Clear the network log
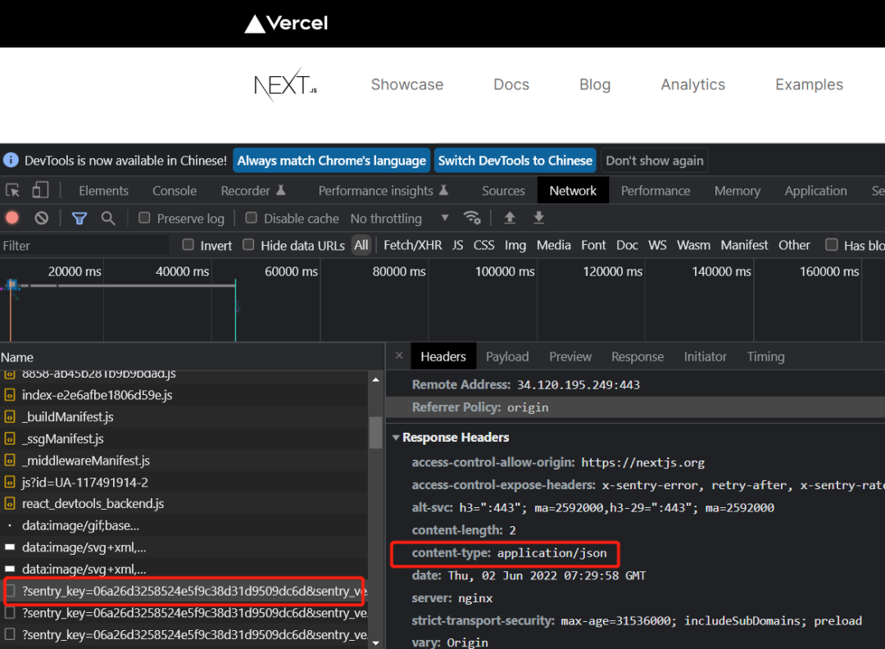Viewport: 885px width, 649px height. click(41, 218)
